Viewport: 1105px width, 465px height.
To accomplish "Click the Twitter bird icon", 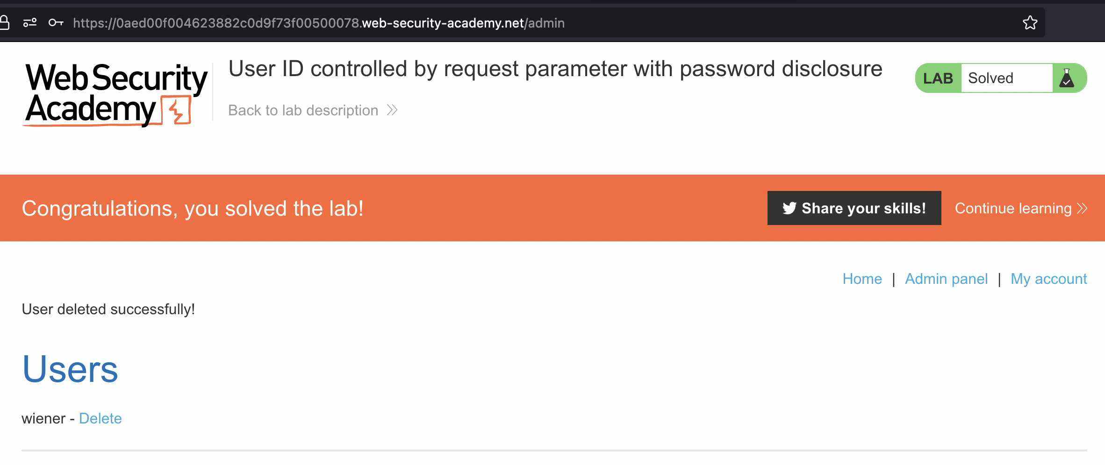I will tap(789, 208).
